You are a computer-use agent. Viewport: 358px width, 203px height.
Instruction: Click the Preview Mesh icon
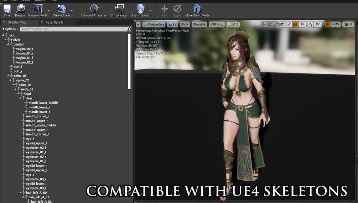[37, 9]
